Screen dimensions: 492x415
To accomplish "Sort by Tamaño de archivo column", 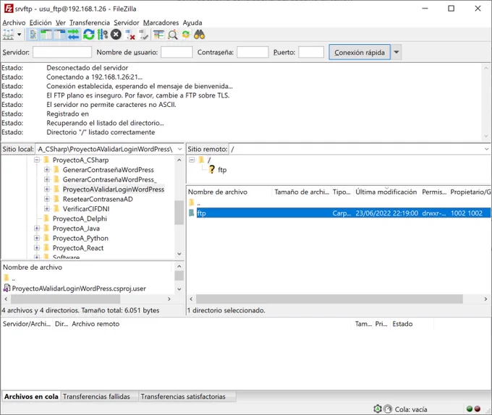I will 302,192.
